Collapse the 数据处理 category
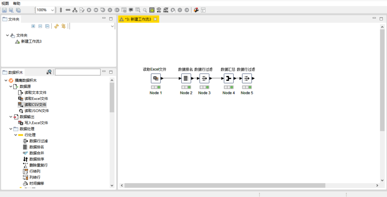 coord(11,129)
